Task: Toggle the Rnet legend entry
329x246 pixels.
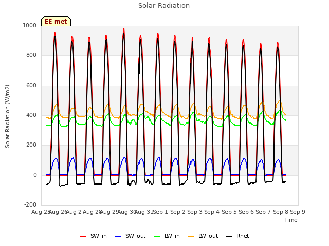Action: click(x=237, y=236)
